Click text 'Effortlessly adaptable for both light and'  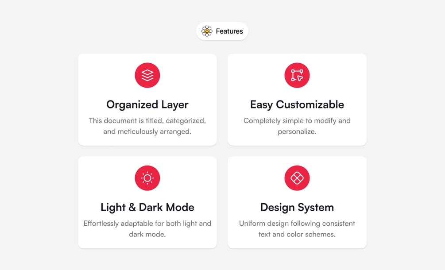click(147, 224)
